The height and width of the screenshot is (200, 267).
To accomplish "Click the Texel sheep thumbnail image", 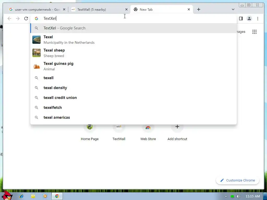I will [x=37, y=53].
